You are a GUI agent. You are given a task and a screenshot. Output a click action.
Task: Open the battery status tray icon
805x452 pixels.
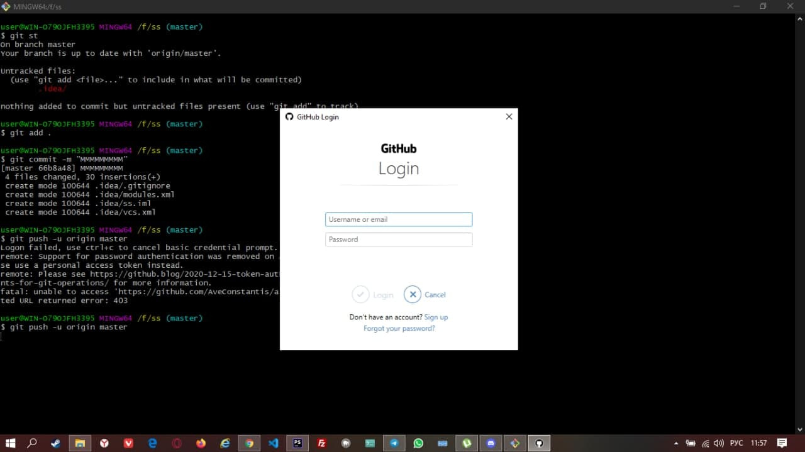(691, 443)
